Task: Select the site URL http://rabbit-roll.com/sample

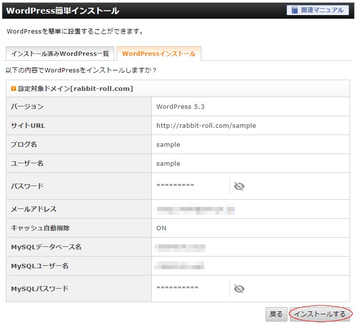Action: (x=206, y=125)
